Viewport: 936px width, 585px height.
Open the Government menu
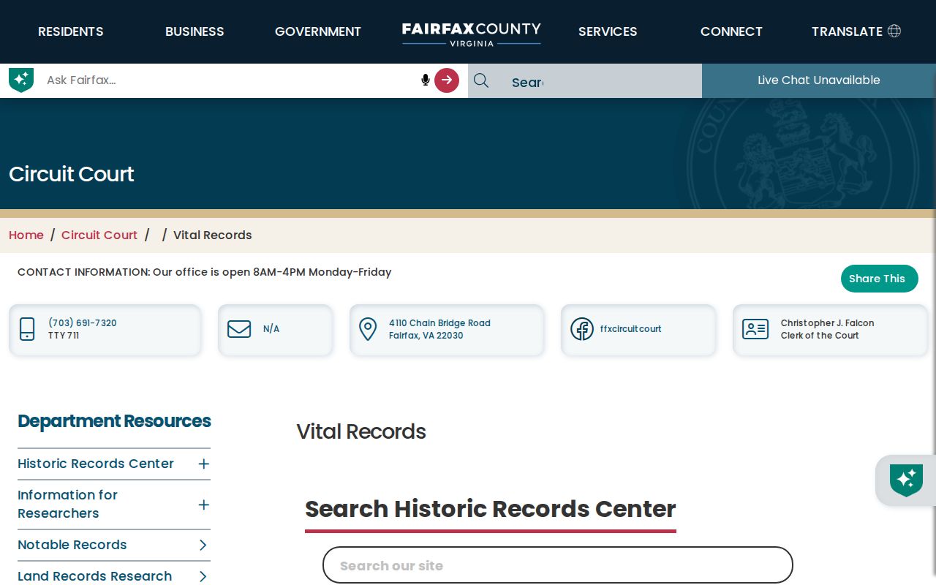pos(318,31)
